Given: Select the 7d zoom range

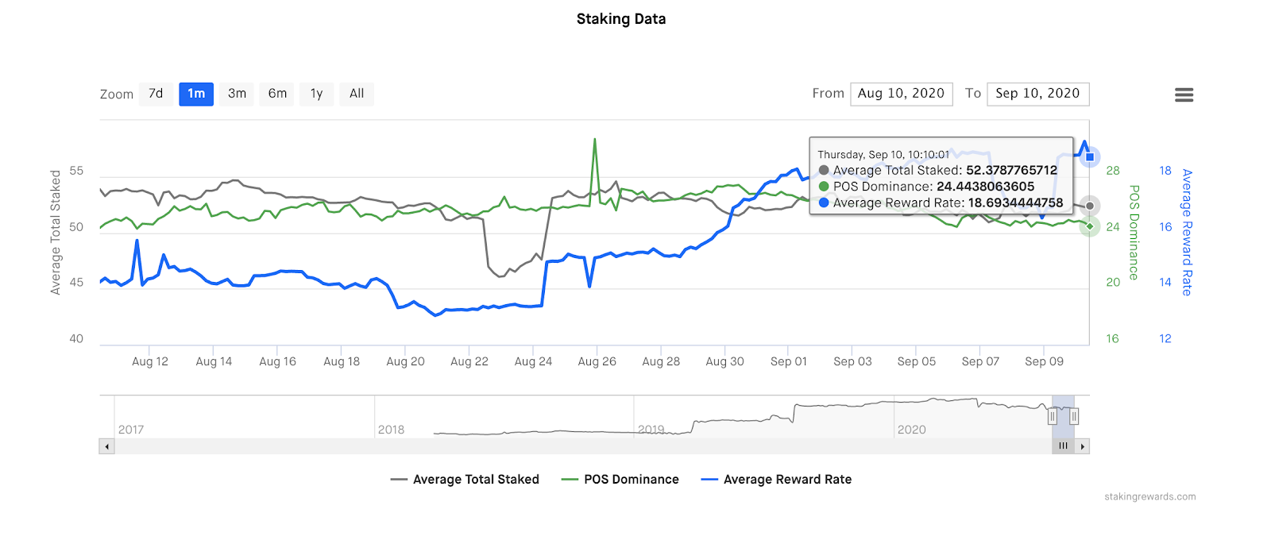Looking at the screenshot, I should click(x=156, y=94).
